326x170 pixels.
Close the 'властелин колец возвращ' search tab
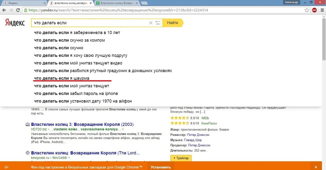(91, 3)
